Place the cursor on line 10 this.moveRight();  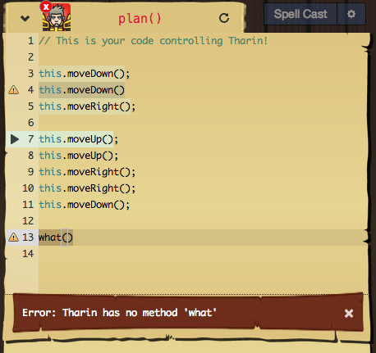click(87, 188)
